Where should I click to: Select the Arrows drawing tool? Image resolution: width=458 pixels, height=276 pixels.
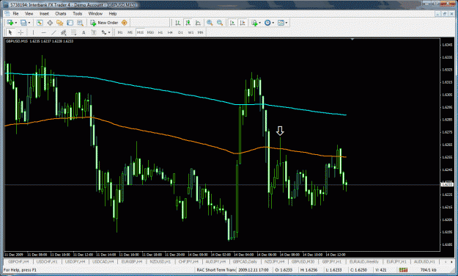click(104, 32)
